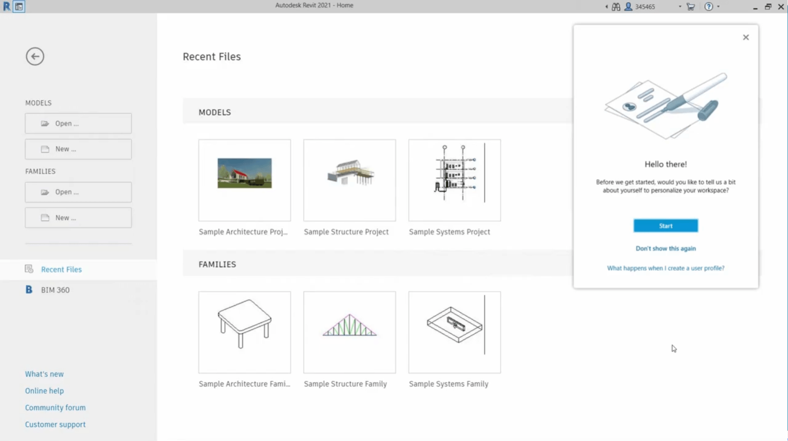Click the Sample Structure Project label
Viewport: 788px width, 441px height.
click(346, 232)
